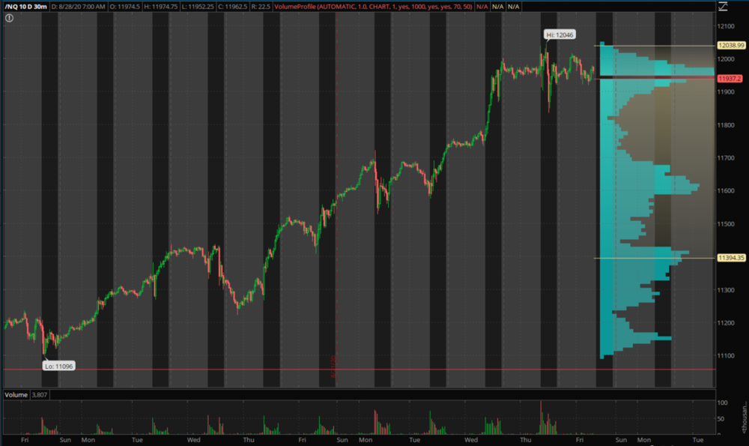This screenshot has height=446, width=749.
Task: Select the red 11937.2 current price label
Action: point(730,79)
